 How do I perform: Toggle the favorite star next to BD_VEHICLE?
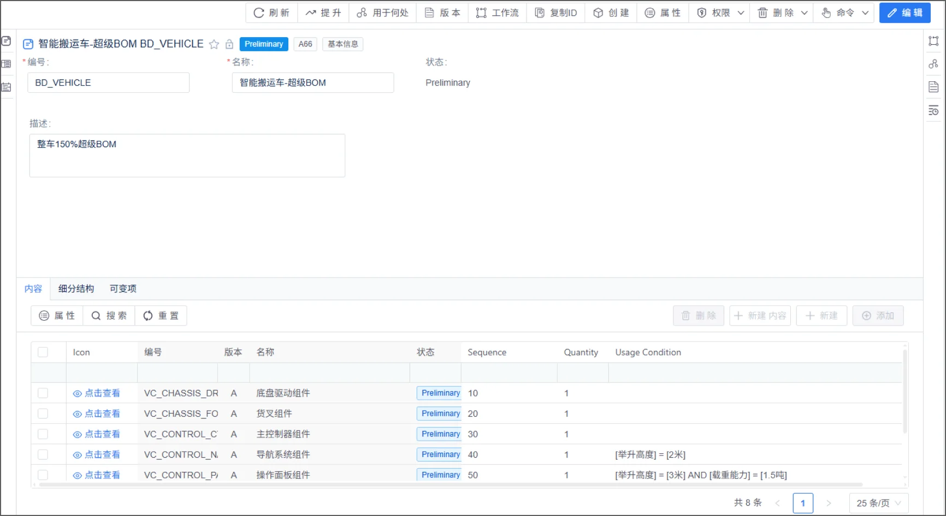coord(214,44)
